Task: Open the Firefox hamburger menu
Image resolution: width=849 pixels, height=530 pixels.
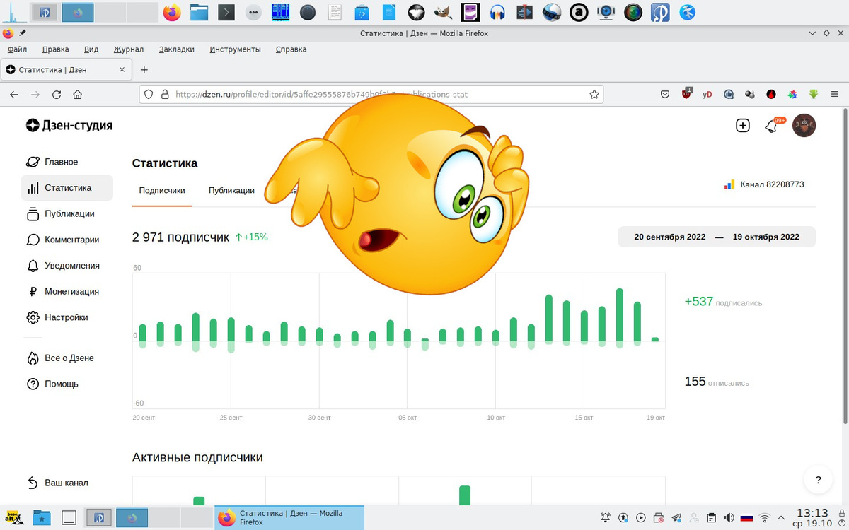Action: (x=834, y=94)
